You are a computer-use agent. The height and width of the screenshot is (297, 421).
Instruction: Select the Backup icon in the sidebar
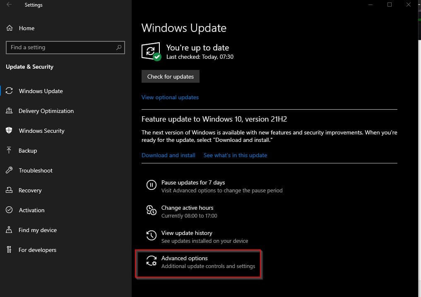pyautogui.click(x=9, y=151)
